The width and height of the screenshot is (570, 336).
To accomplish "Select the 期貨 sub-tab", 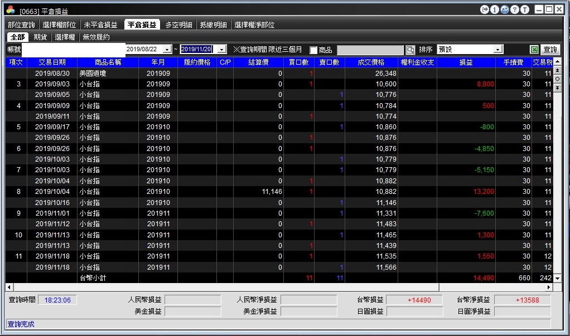I will tap(40, 37).
